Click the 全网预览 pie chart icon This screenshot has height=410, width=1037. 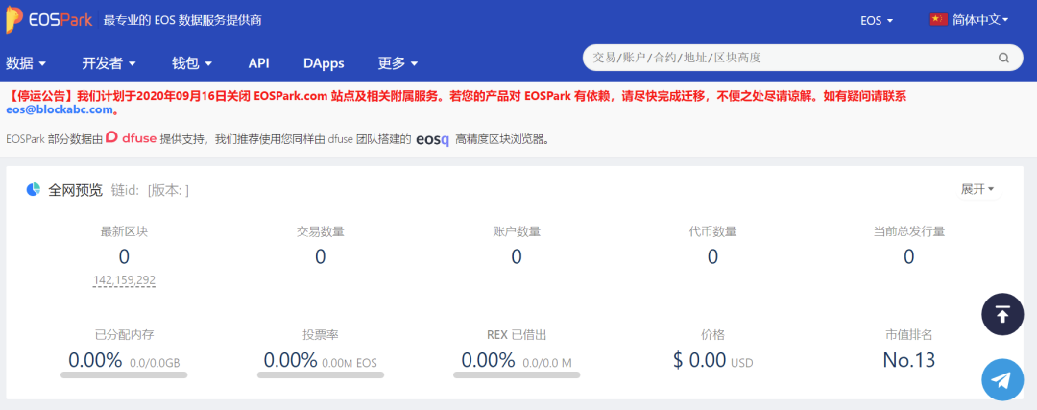click(34, 190)
